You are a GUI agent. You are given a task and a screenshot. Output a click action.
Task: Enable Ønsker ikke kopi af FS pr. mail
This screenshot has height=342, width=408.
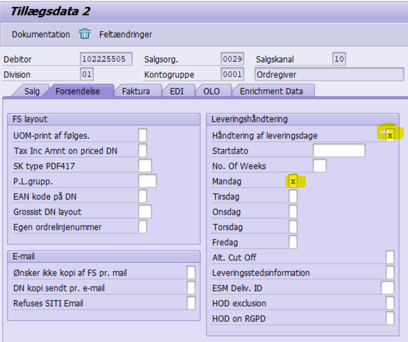(191, 273)
